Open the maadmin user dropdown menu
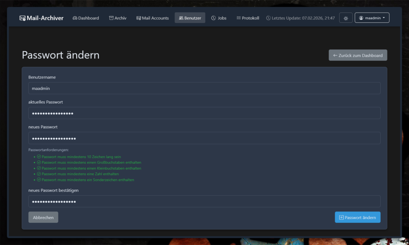This screenshot has width=409, height=245. 372,18
